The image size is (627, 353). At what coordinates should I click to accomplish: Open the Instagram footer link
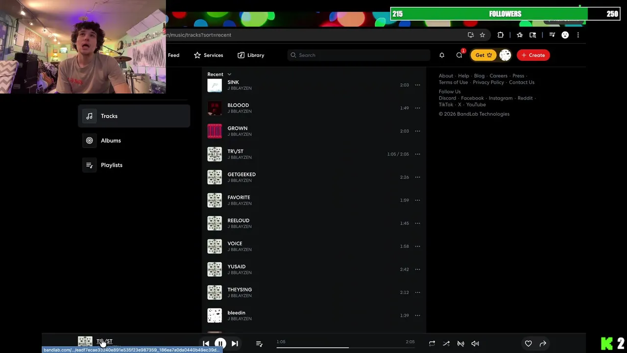501,98
